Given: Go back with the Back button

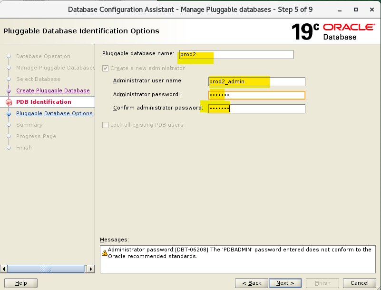Looking at the screenshot, I should pyautogui.click(x=252, y=283).
